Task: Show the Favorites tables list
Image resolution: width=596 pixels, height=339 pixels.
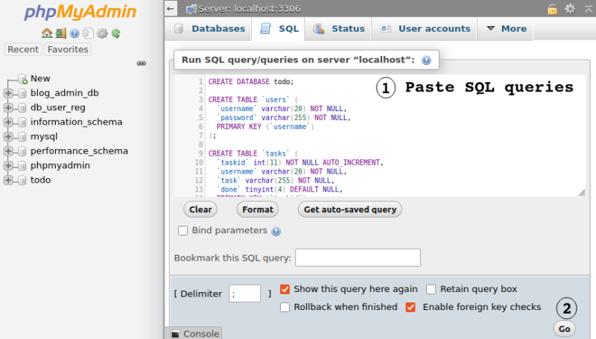Action: point(68,49)
